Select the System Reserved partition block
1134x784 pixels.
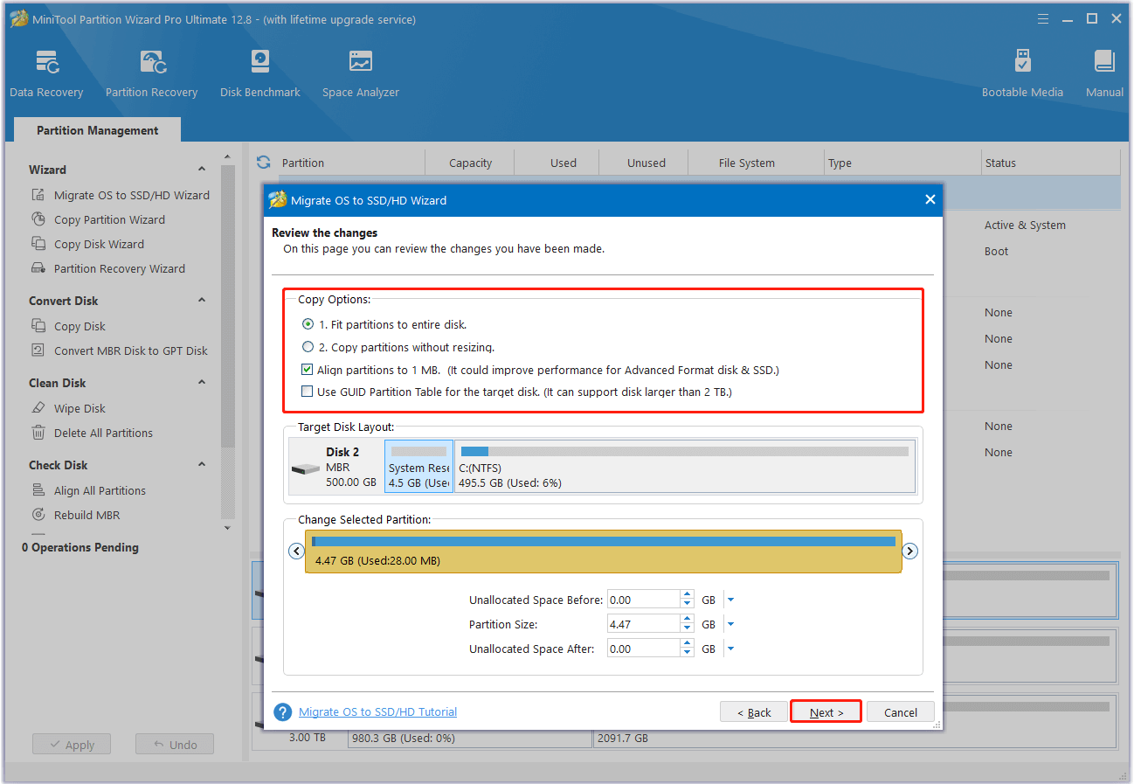point(418,467)
